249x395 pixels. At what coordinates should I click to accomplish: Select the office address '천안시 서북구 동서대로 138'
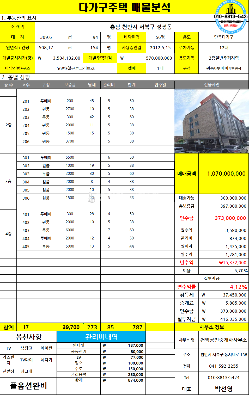(x=224, y=355)
